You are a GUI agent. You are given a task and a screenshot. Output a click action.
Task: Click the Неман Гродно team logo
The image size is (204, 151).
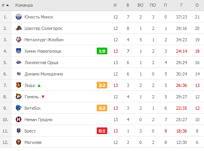(18, 120)
